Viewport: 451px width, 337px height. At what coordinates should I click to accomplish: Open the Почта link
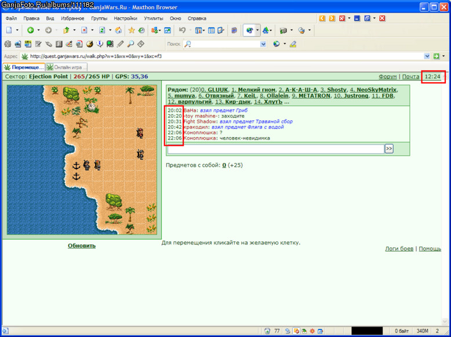point(410,76)
